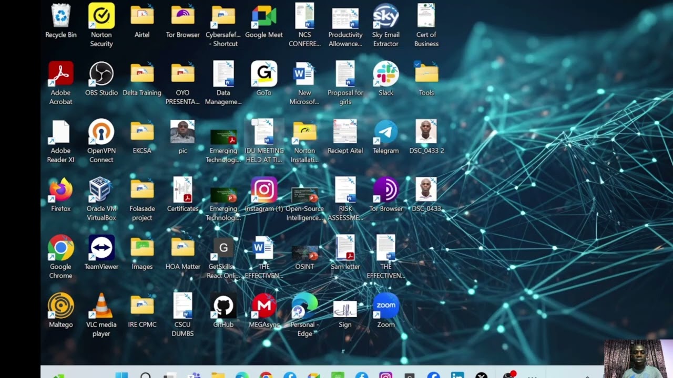Launch Zoom
This screenshot has width=673, height=378.
pos(386,306)
